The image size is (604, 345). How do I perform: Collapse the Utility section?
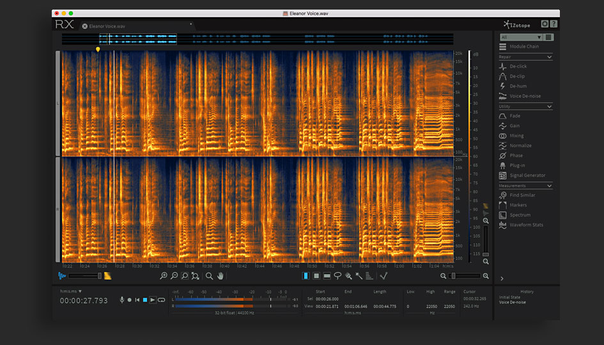549,106
